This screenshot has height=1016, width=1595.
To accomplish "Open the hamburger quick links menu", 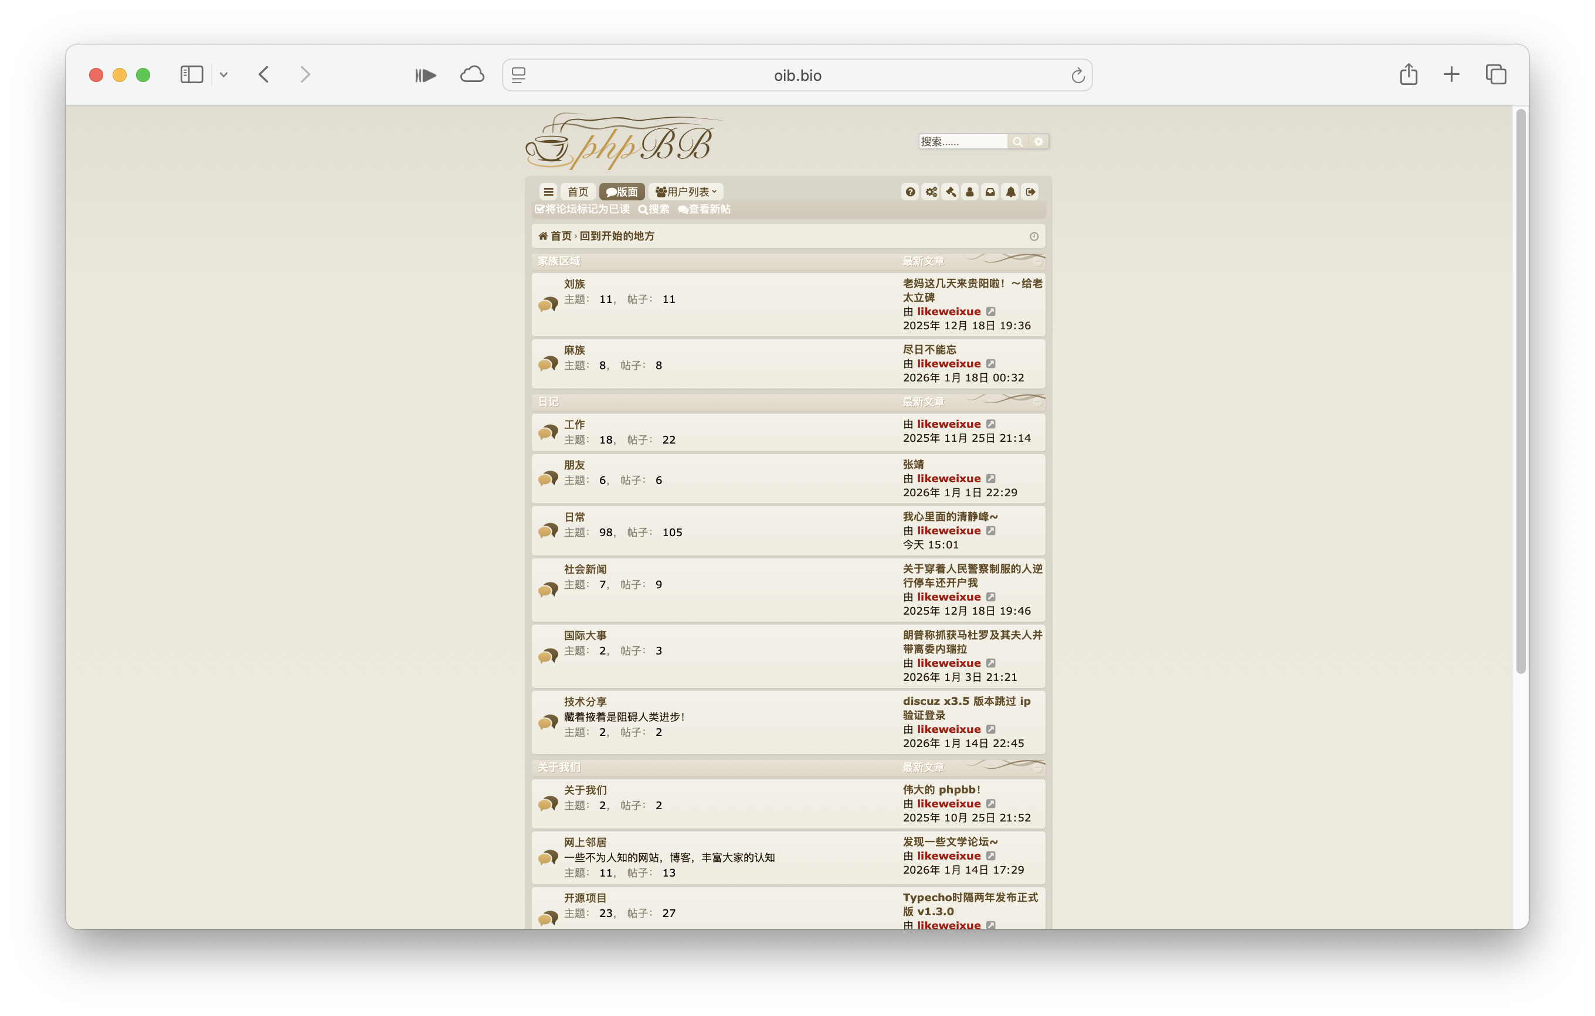I will tap(548, 192).
